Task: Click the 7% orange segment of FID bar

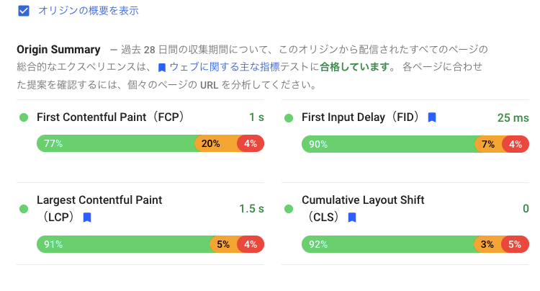Action: click(488, 144)
